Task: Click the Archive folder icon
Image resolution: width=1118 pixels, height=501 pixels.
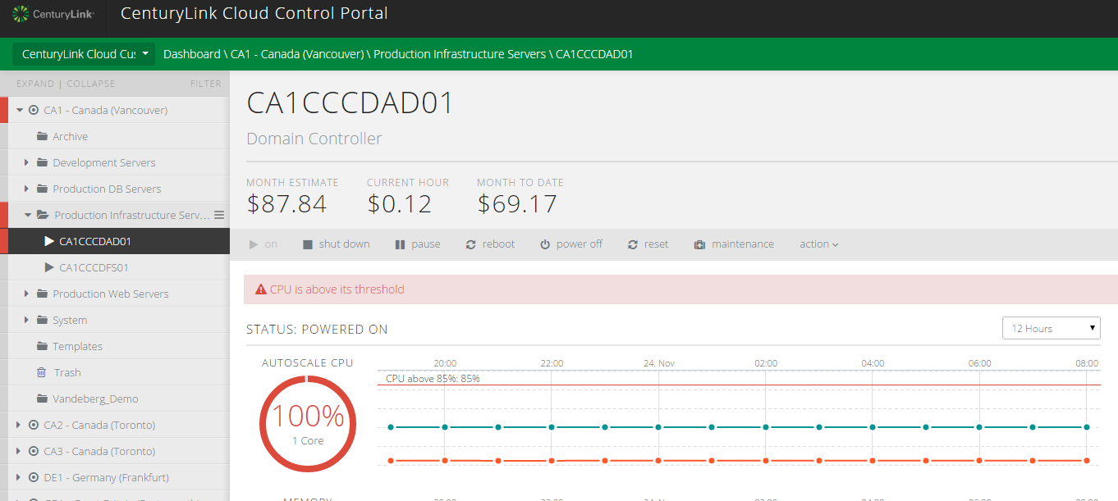Action: click(x=42, y=136)
